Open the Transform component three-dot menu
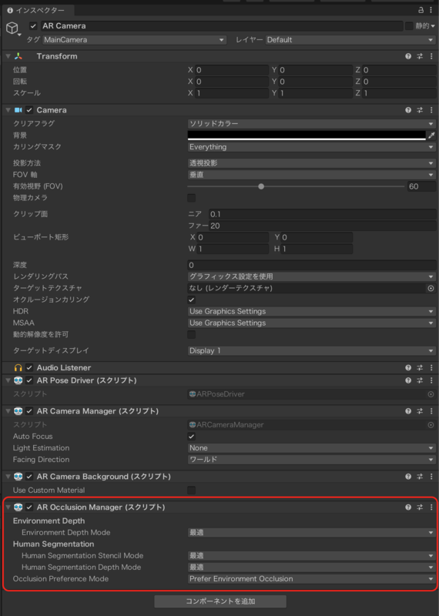439x616 pixels. coord(431,56)
